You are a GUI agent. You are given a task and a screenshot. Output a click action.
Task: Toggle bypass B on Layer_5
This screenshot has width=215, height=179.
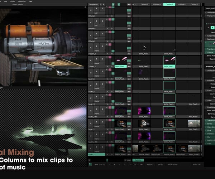tap(96, 72)
